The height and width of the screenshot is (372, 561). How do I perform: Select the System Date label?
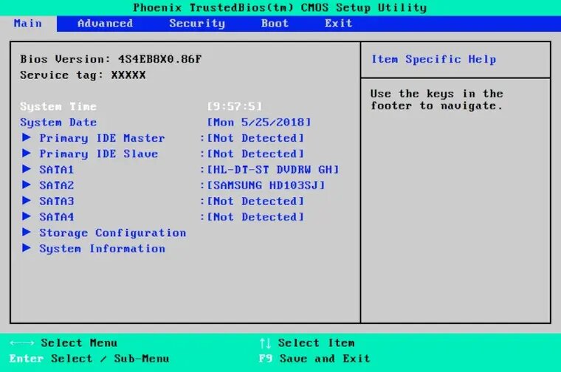coord(58,123)
